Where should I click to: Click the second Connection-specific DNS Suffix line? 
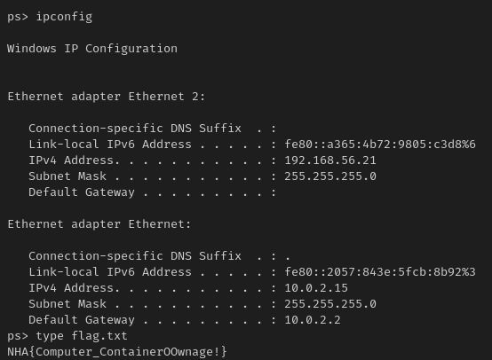(x=159, y=256)
